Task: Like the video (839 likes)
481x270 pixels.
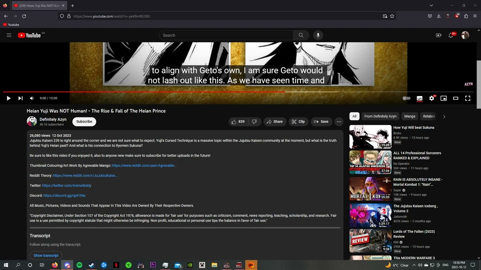Action: [237, 121]
